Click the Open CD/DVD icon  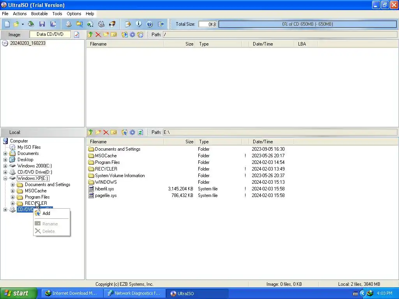click(31, 24)
